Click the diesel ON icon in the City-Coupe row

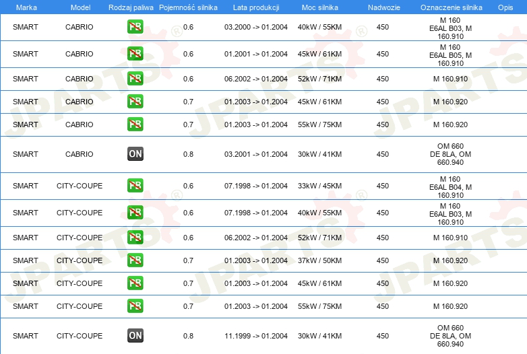click(x=135, y=336)
